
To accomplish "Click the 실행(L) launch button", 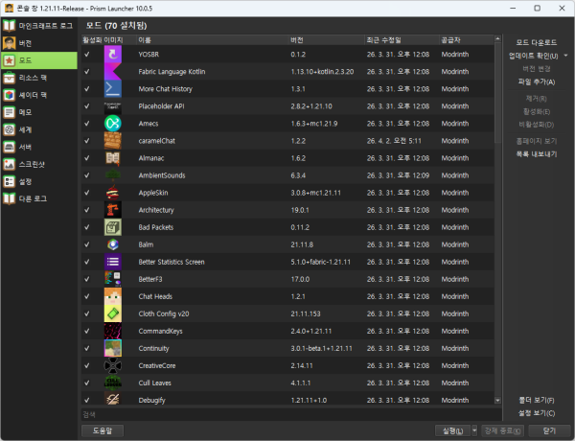I will click(453, 430).
